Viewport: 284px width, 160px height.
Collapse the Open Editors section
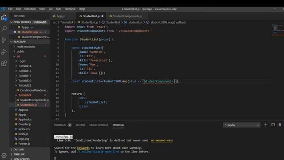pyautogui.click(x=12, y=22)
